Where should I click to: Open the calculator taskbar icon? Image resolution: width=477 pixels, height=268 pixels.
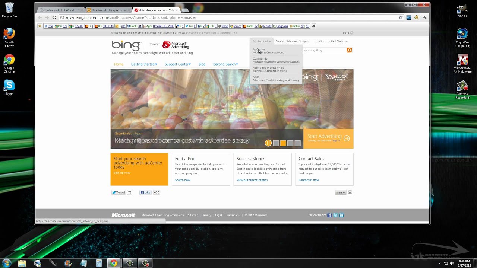tap(99, 263)
